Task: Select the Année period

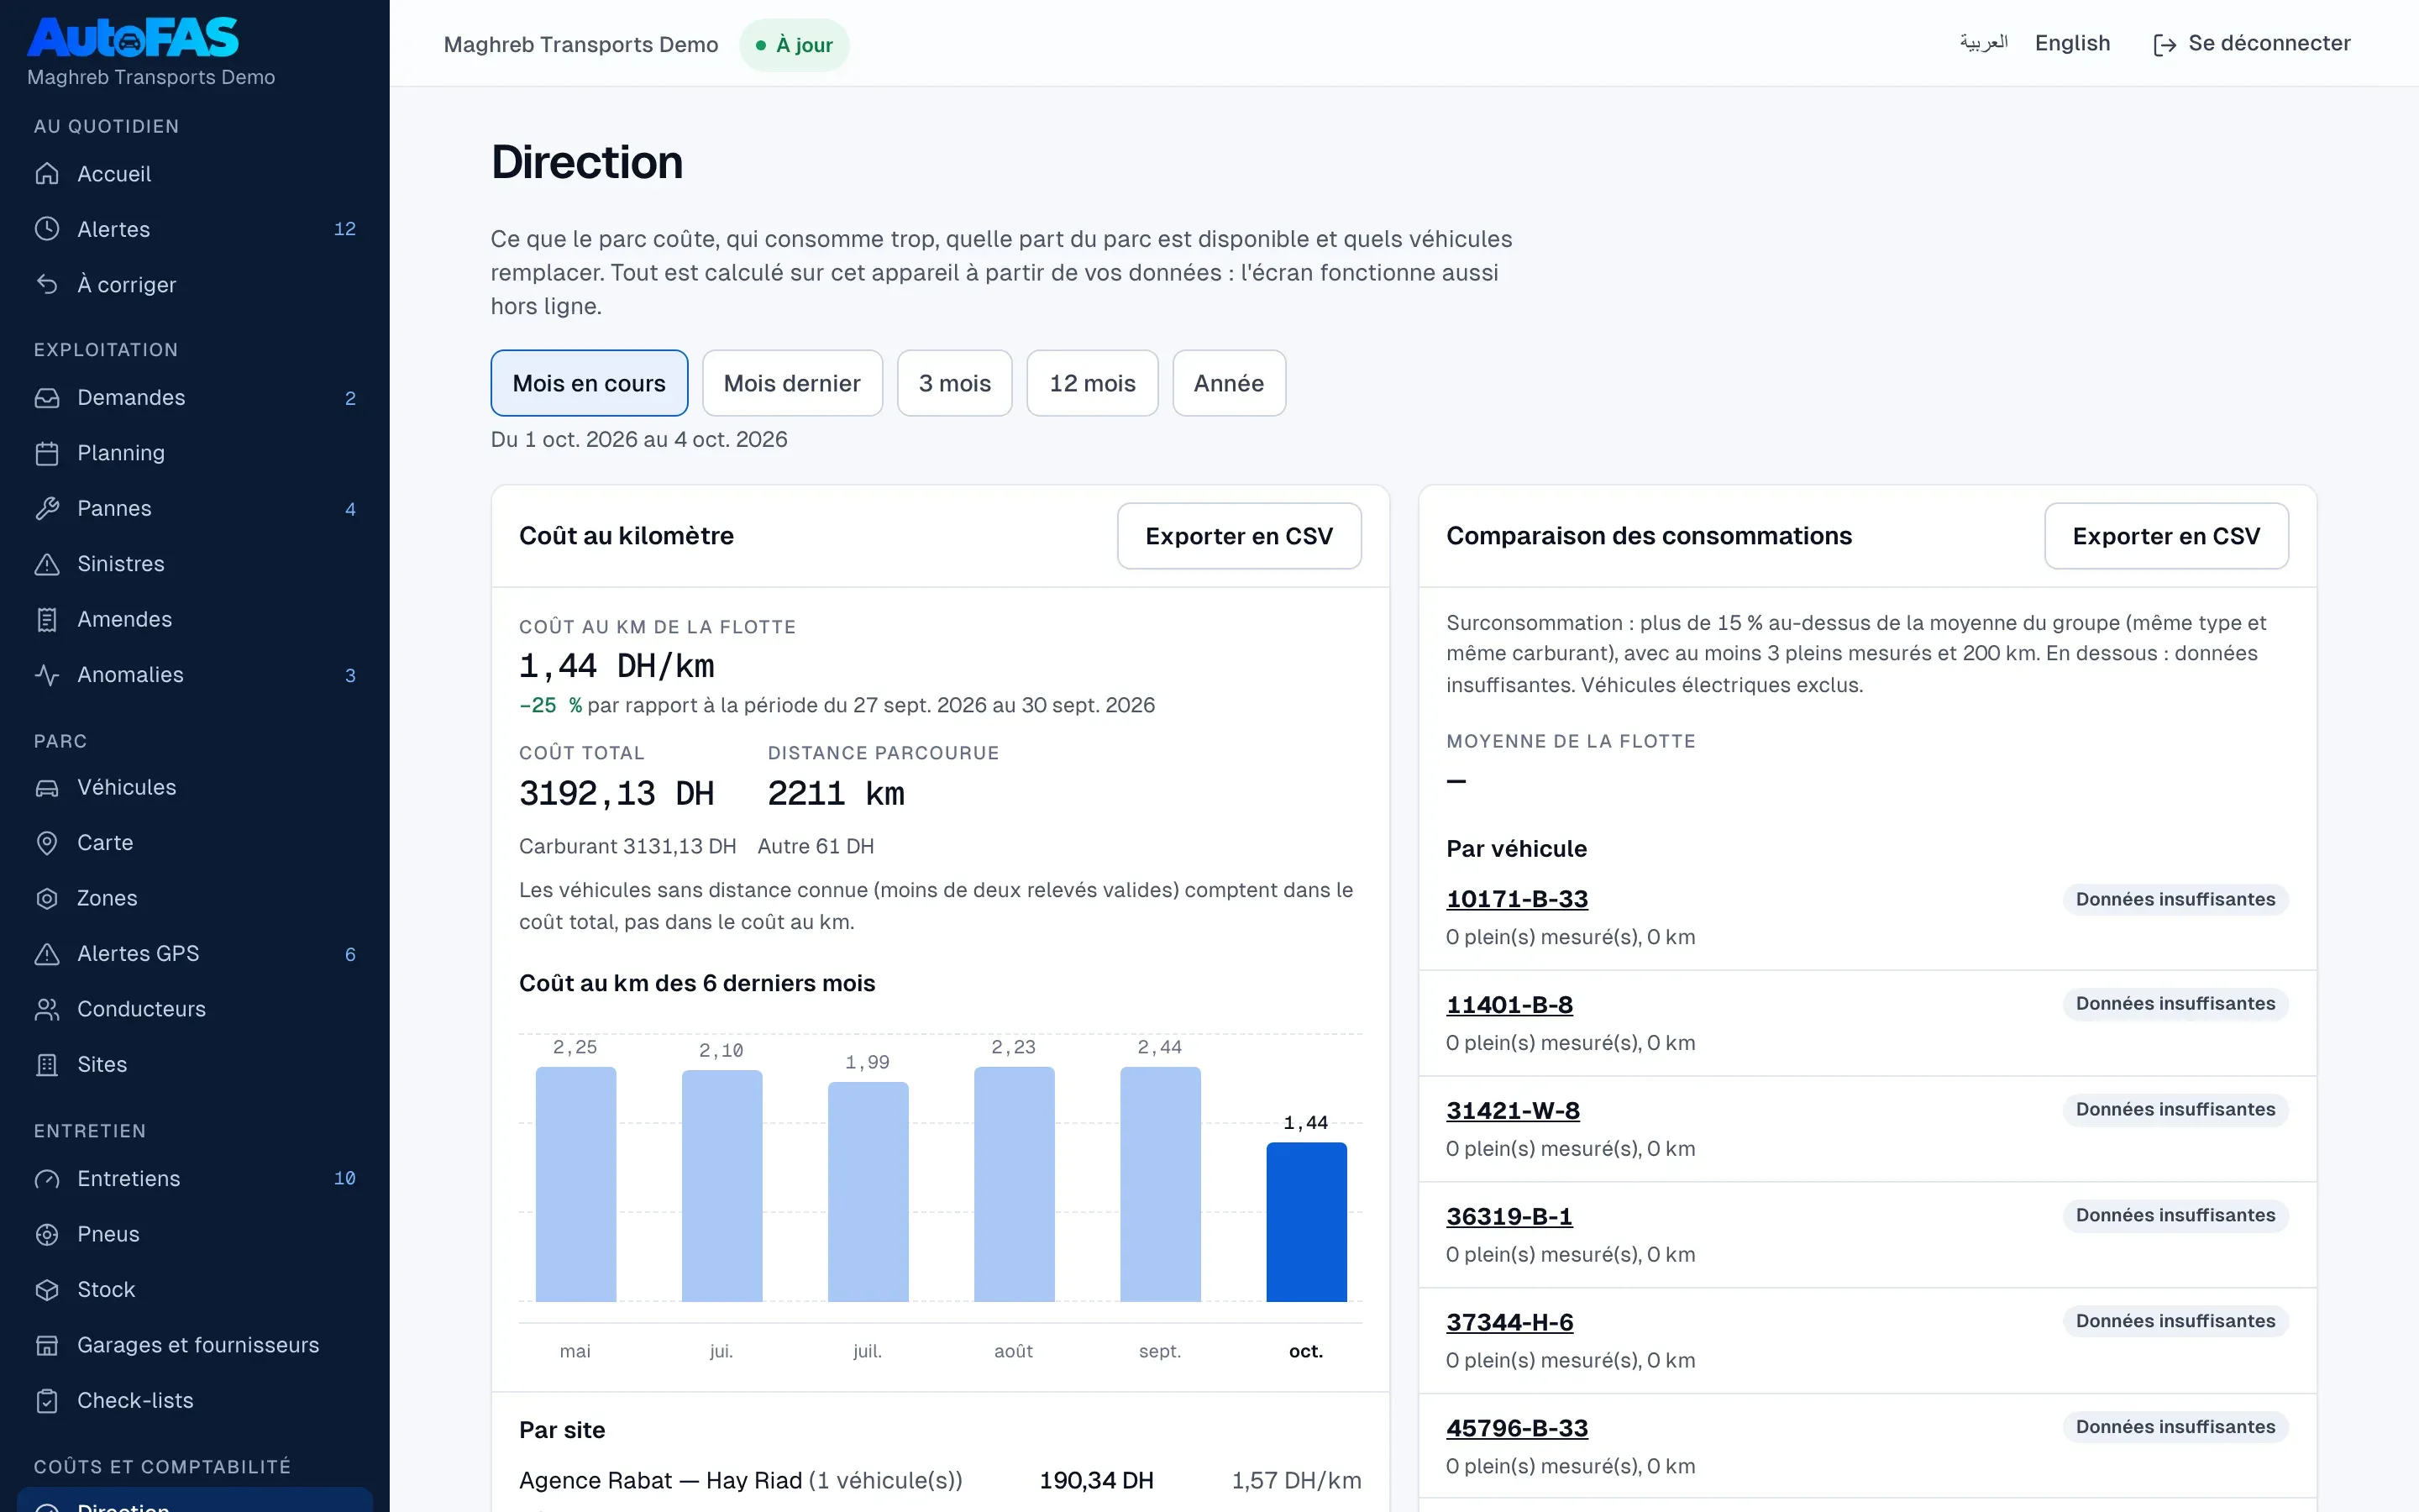Action: (x=1229, y=383)
